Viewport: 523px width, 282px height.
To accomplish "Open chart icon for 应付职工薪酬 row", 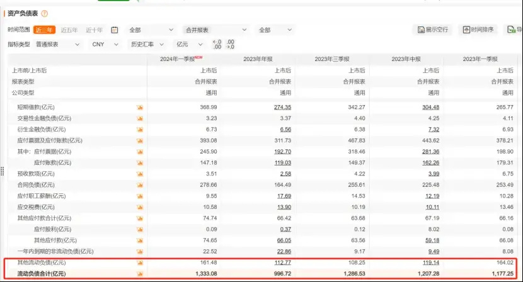I will (x=140, y=196).
